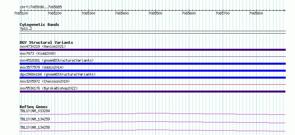
Task: Click ruler position 7065500
Action: click(155, 13)
